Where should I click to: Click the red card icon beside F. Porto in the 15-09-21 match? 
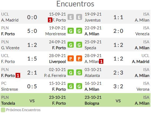(x=50, y=20)
